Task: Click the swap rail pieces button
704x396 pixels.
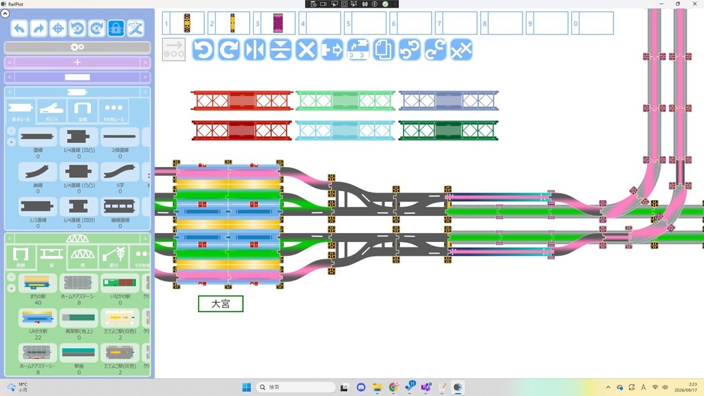Action: pos(357,49)
